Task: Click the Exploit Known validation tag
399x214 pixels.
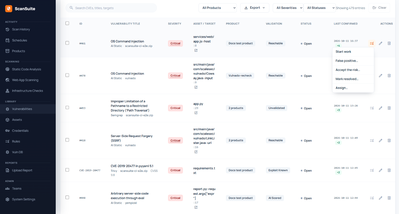Action: pos(278,170)
